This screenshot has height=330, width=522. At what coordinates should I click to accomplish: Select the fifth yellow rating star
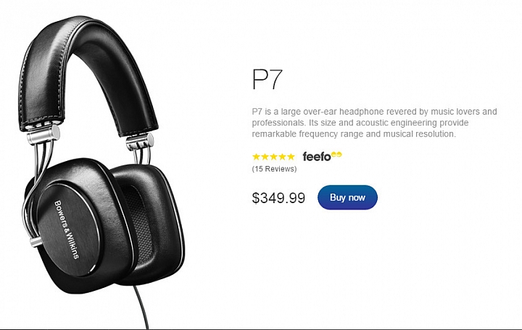point(291,157)
